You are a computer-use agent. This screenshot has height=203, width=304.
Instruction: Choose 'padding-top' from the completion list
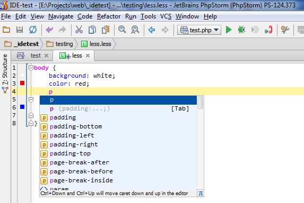(x=118, y=153)
